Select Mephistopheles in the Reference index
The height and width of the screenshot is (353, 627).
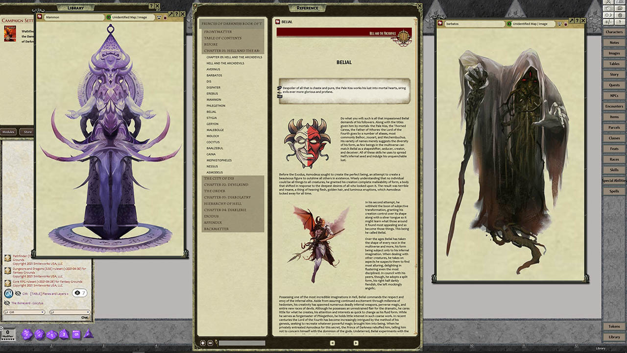(219, 160)
